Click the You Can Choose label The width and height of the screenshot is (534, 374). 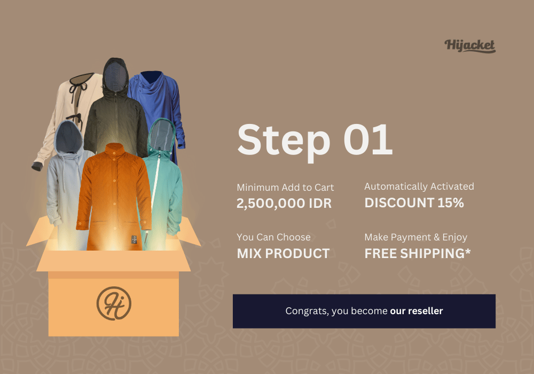[274, 237]
